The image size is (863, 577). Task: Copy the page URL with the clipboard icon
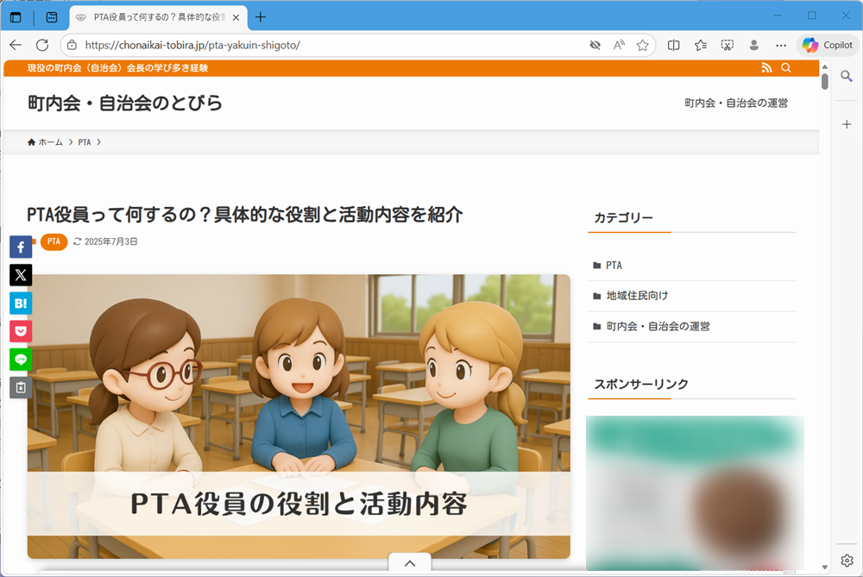[x=21, y=387]
